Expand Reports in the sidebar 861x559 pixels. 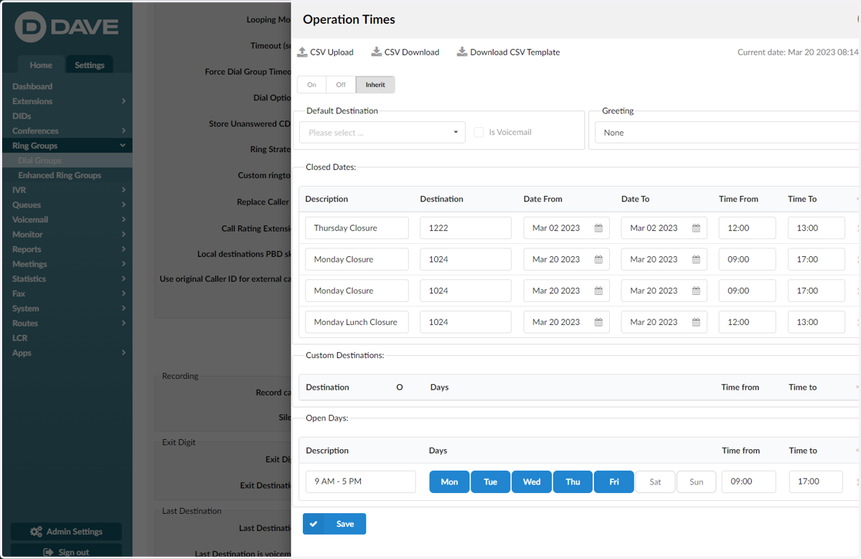(123, 249)
